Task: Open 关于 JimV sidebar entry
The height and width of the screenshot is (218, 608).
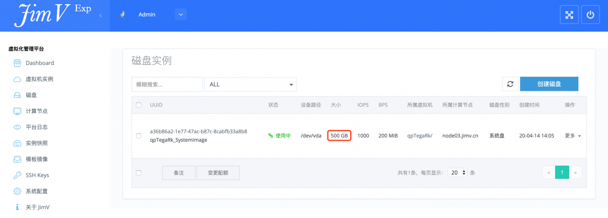Action: (x=37, y=207)
